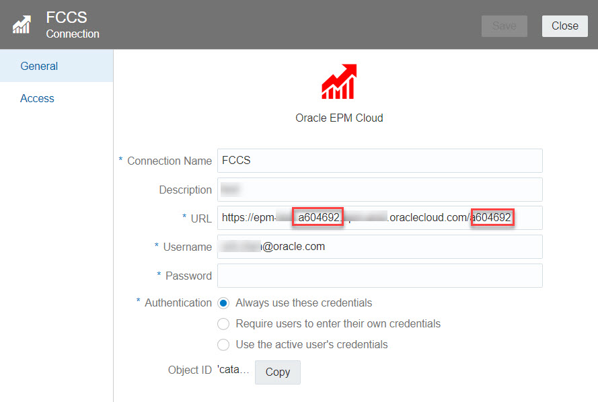
Task: Choose Use the active user's credentials
Action: (x=223, y=345)
